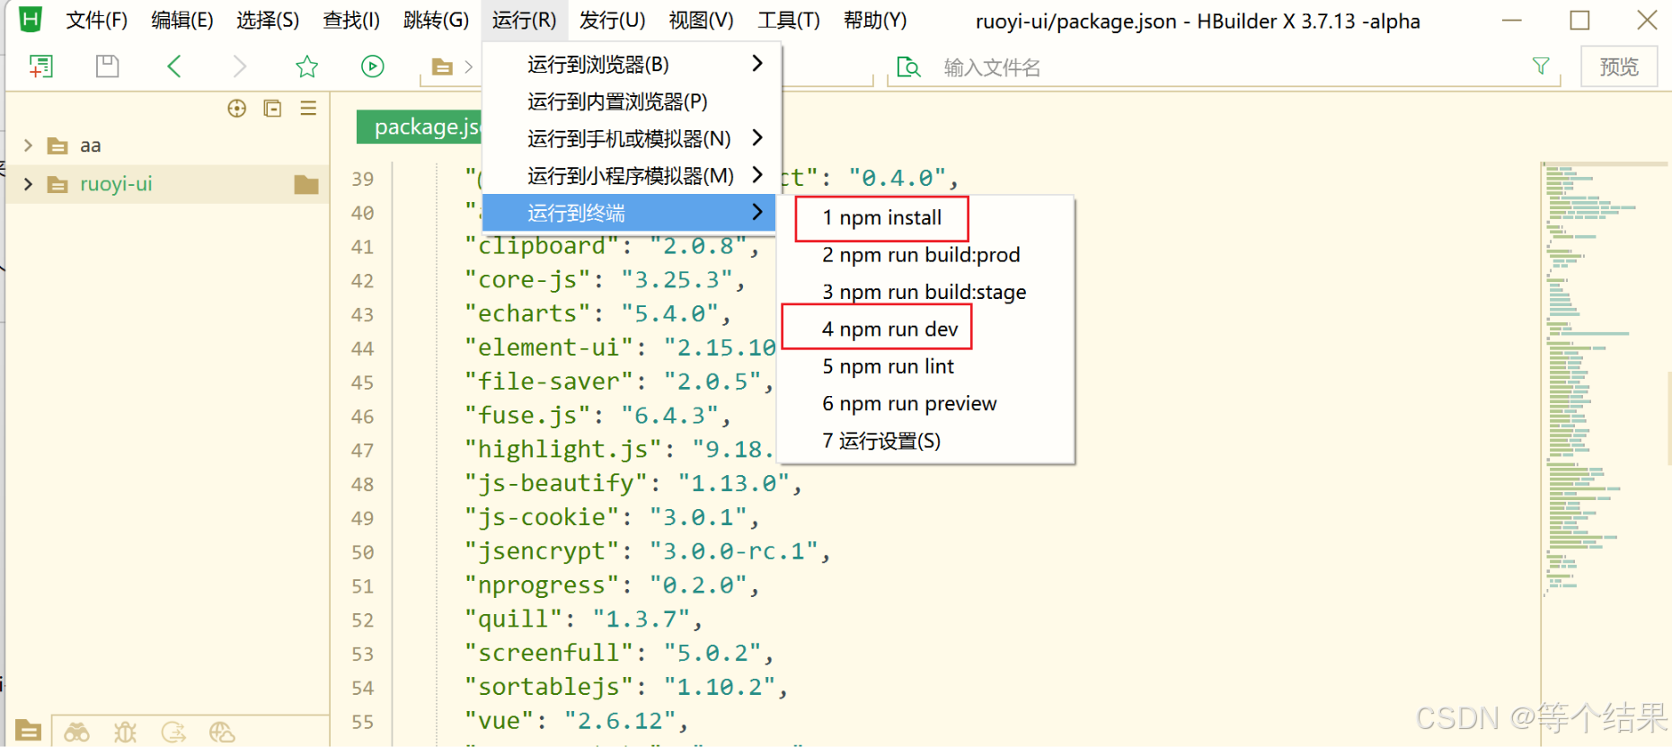Viewport: 1672px width, 747px height.
Task: Click the binoculars search icon in status bar
Action: 76,733
